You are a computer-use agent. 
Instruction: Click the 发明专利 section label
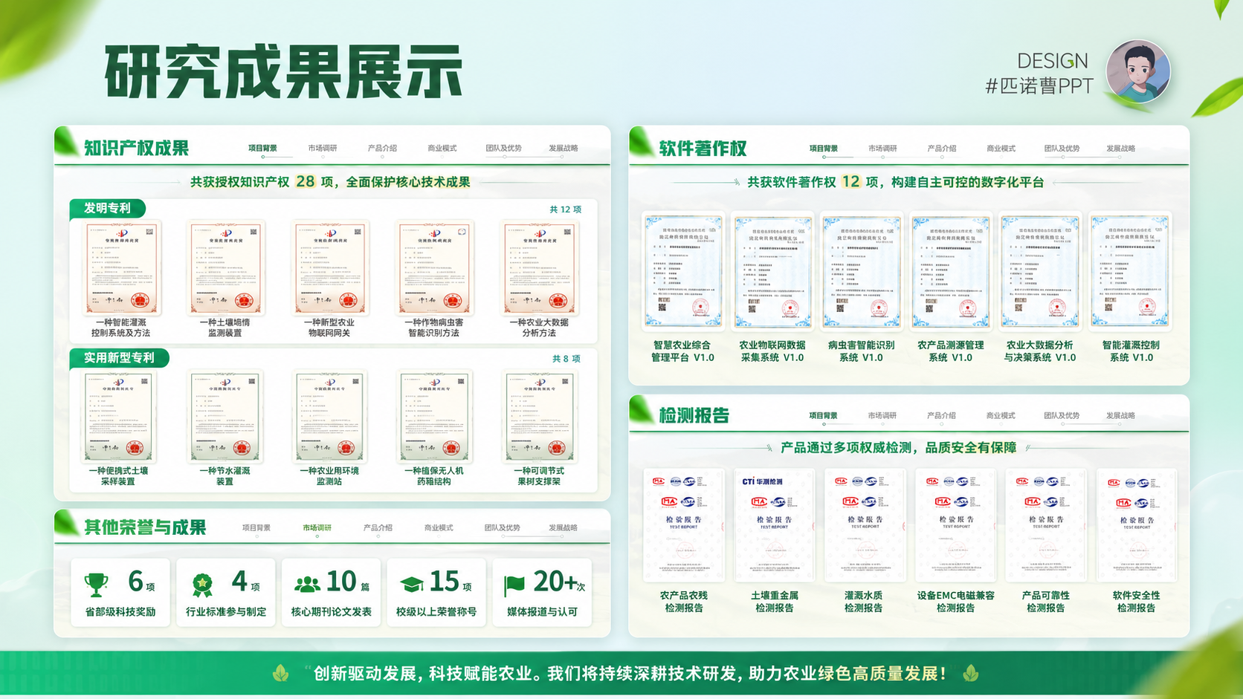click(x=107, y=209)
